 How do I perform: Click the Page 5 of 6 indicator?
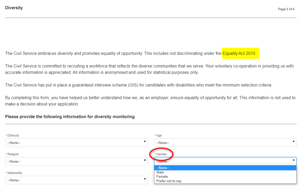[x=286, y=9]
